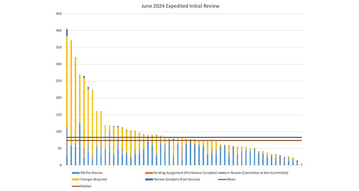Click the shortest bar at the chart's far right
Image resolution: width=359 pixels, height=191 pixels.
point(301,164)
